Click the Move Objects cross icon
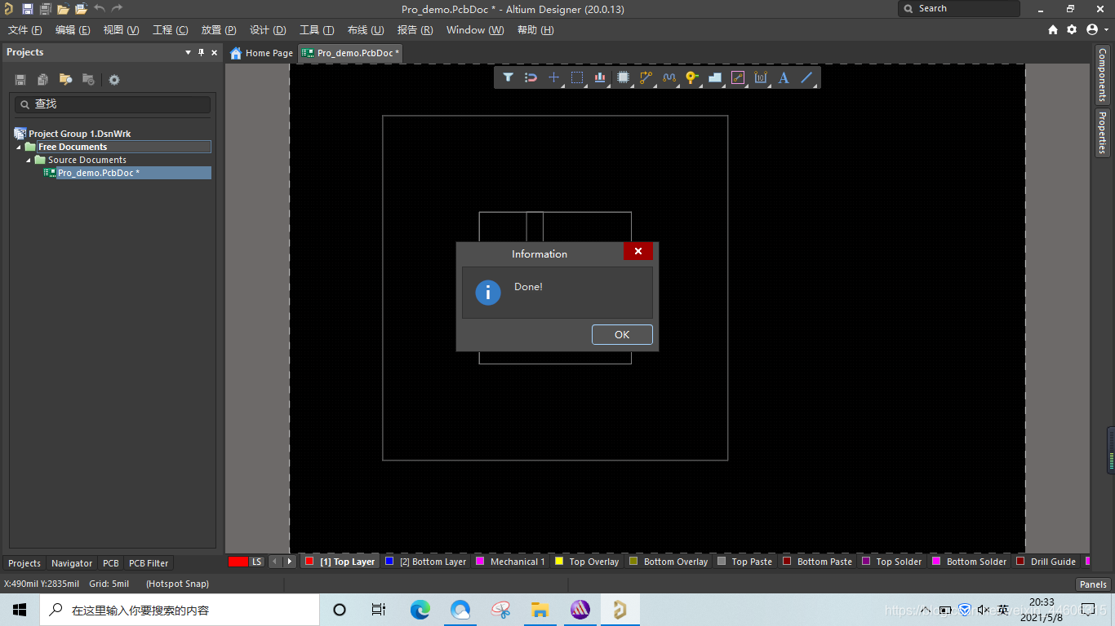Image resolution: width=1115 pixels, height=626 pixels. 553,77
